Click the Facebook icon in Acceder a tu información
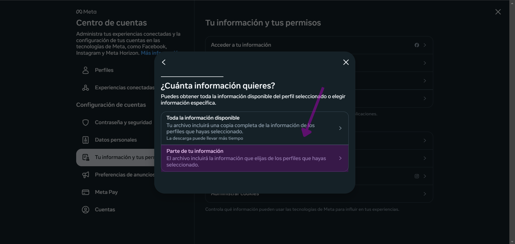 (417, 45)
